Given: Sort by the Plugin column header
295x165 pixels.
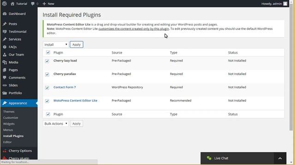Looking at the screenshot, I should (58, 53).
